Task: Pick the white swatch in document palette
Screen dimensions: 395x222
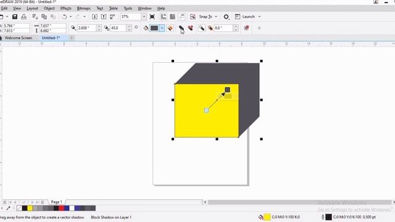Action: (x=72, y=208)
